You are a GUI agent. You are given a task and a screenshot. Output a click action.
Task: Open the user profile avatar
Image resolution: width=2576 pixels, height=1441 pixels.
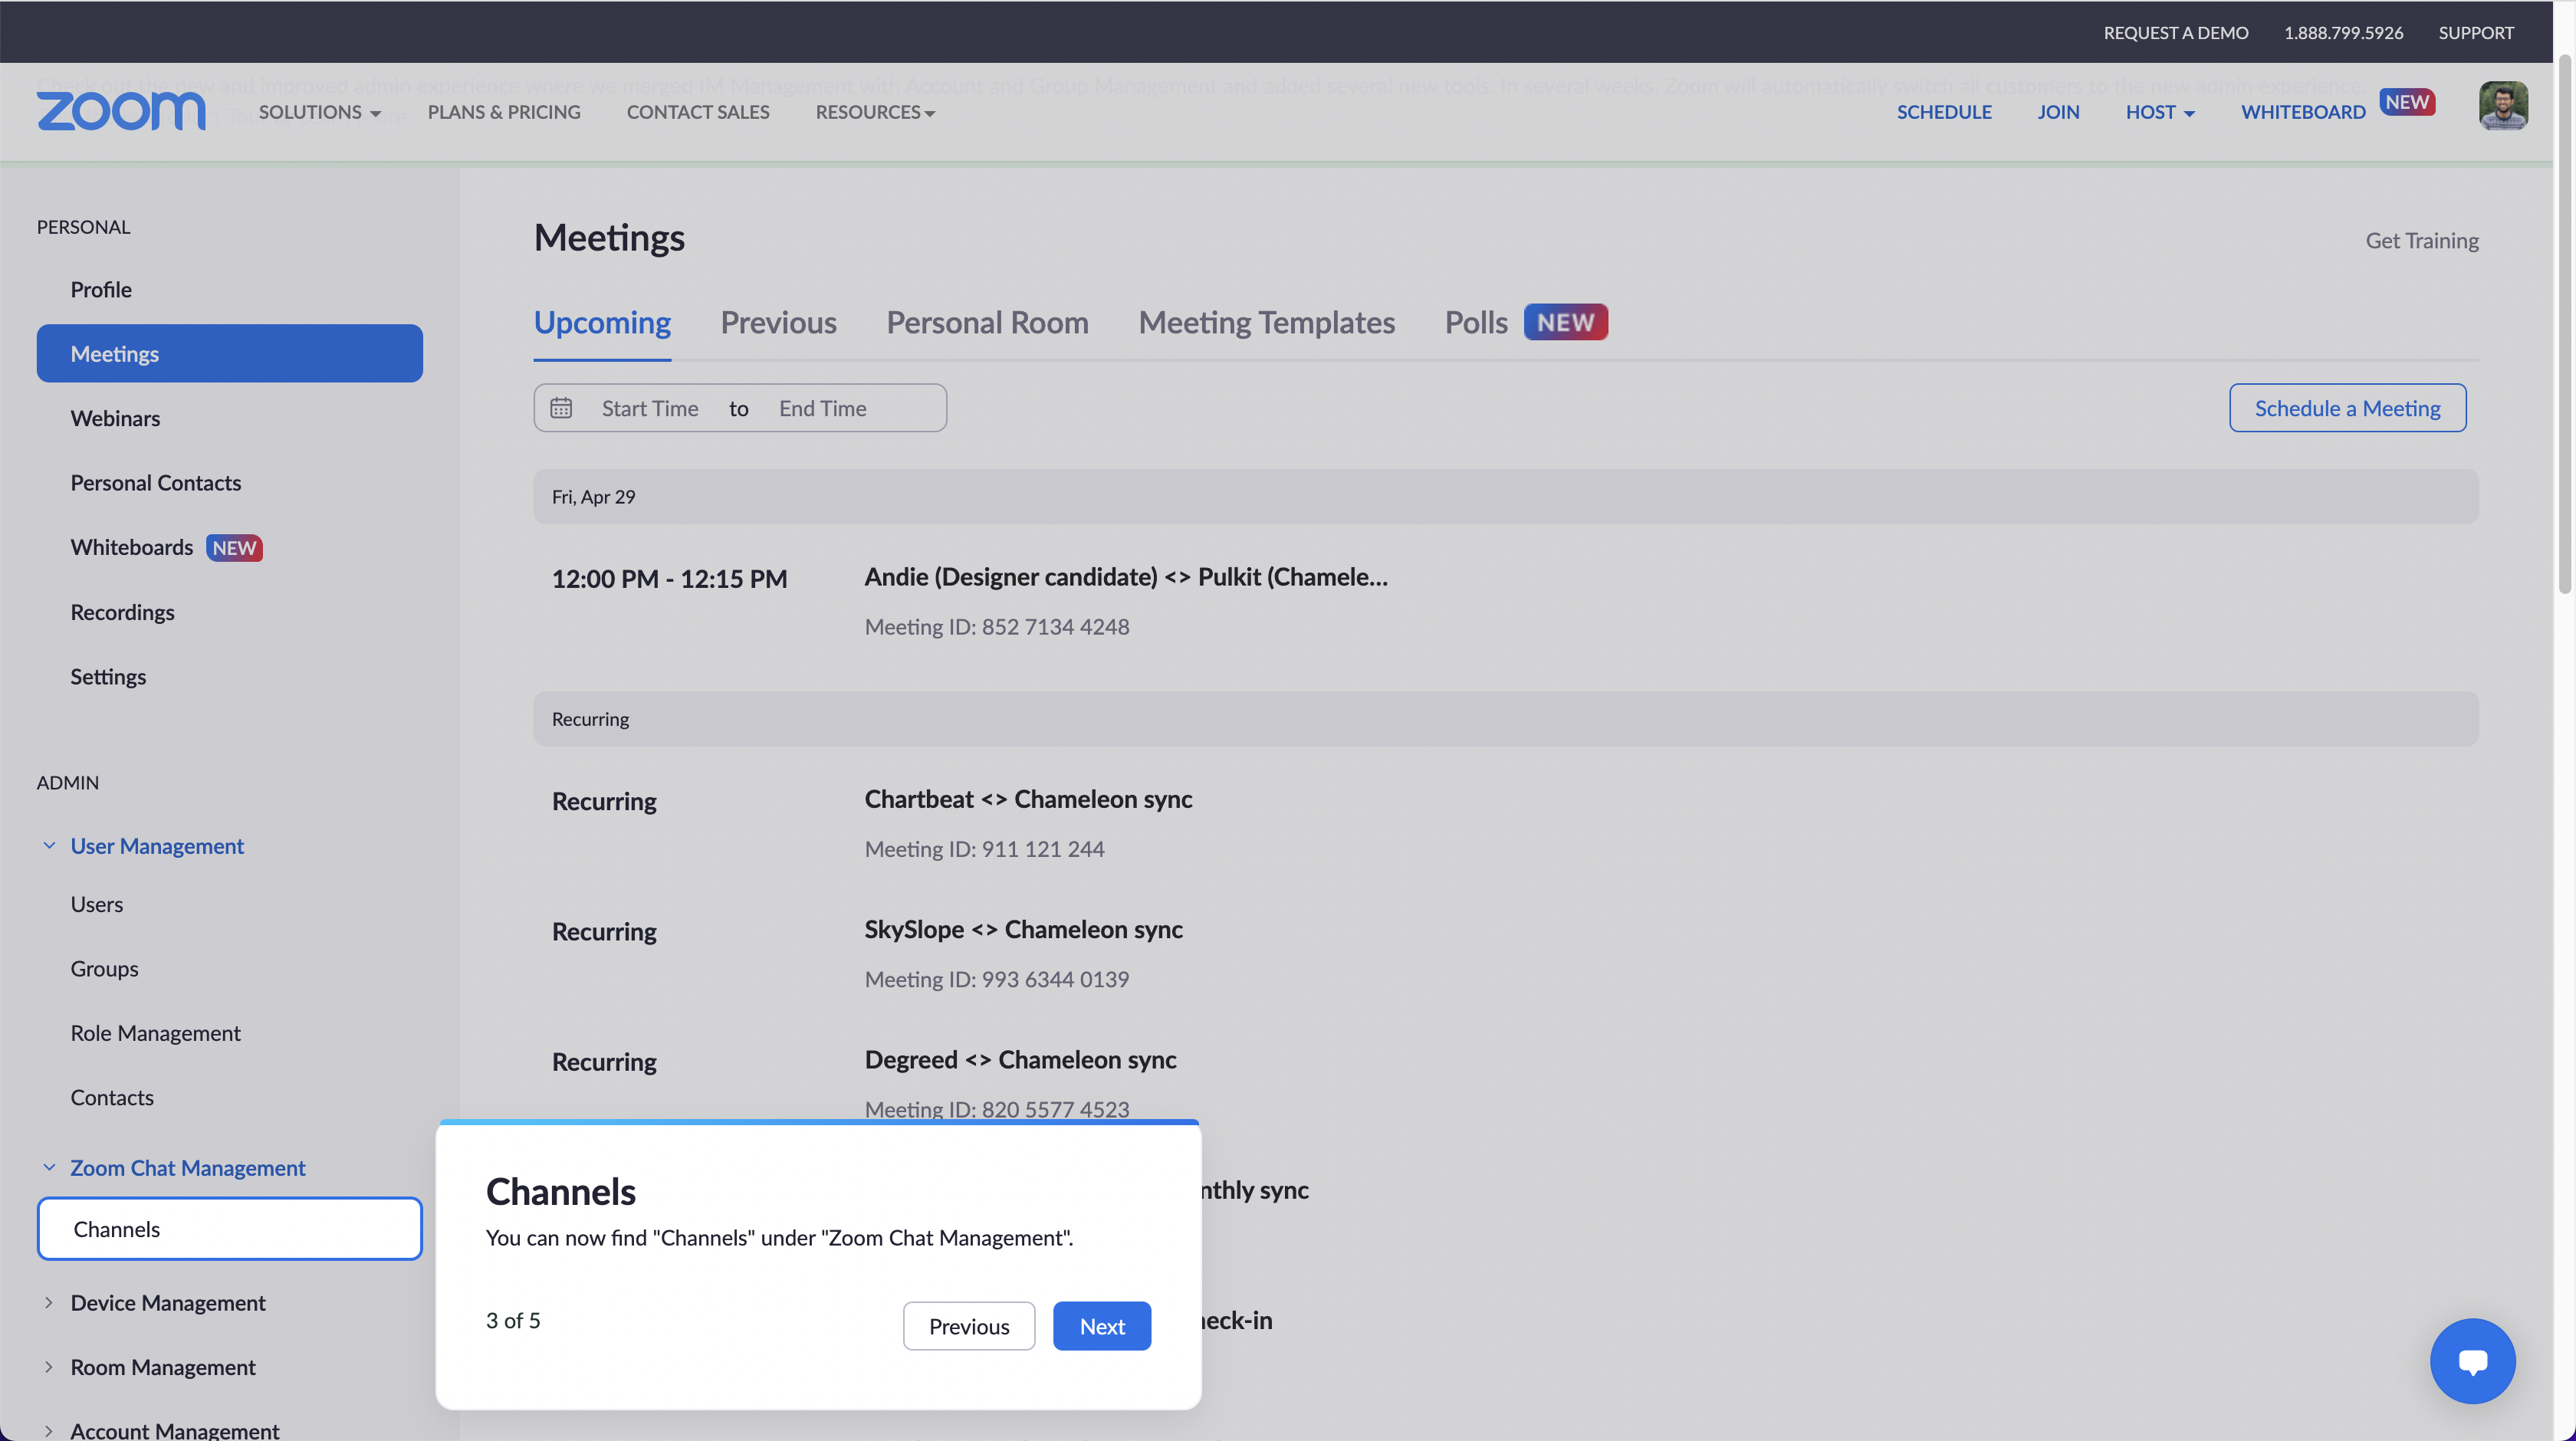[x=2503, y=106]
